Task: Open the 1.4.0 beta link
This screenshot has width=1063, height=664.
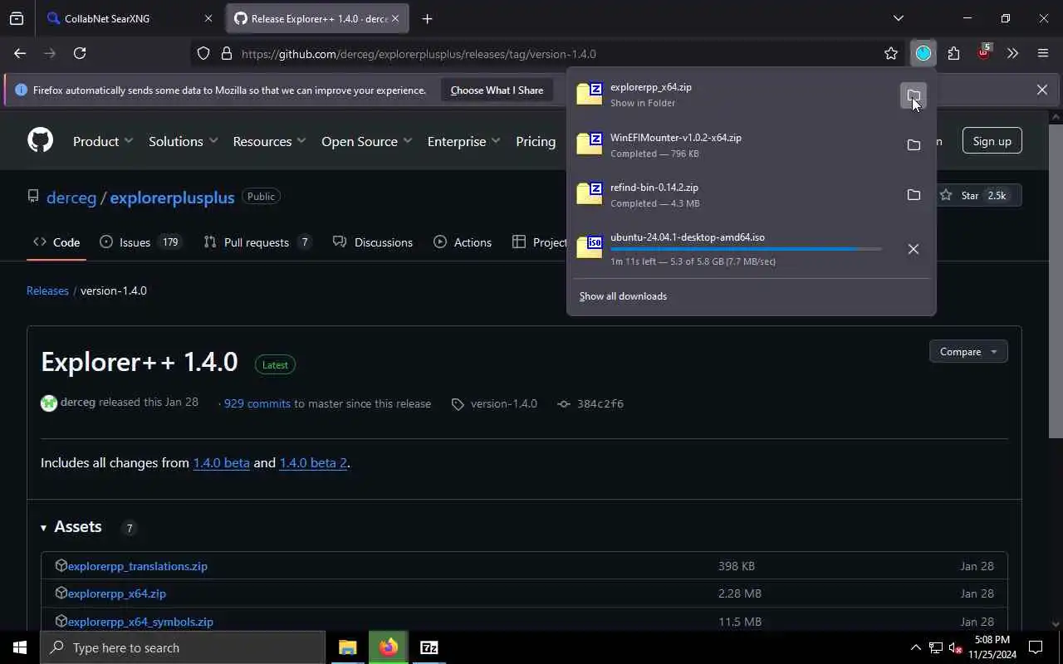Action: 221,462
